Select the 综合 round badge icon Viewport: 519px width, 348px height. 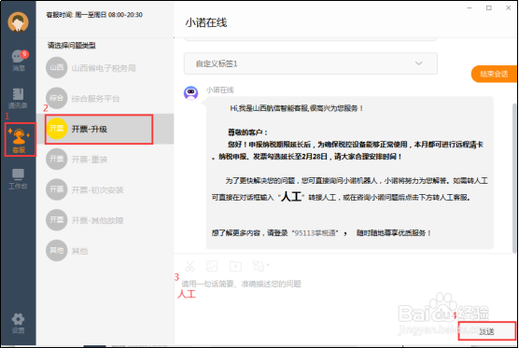point(57,98)
